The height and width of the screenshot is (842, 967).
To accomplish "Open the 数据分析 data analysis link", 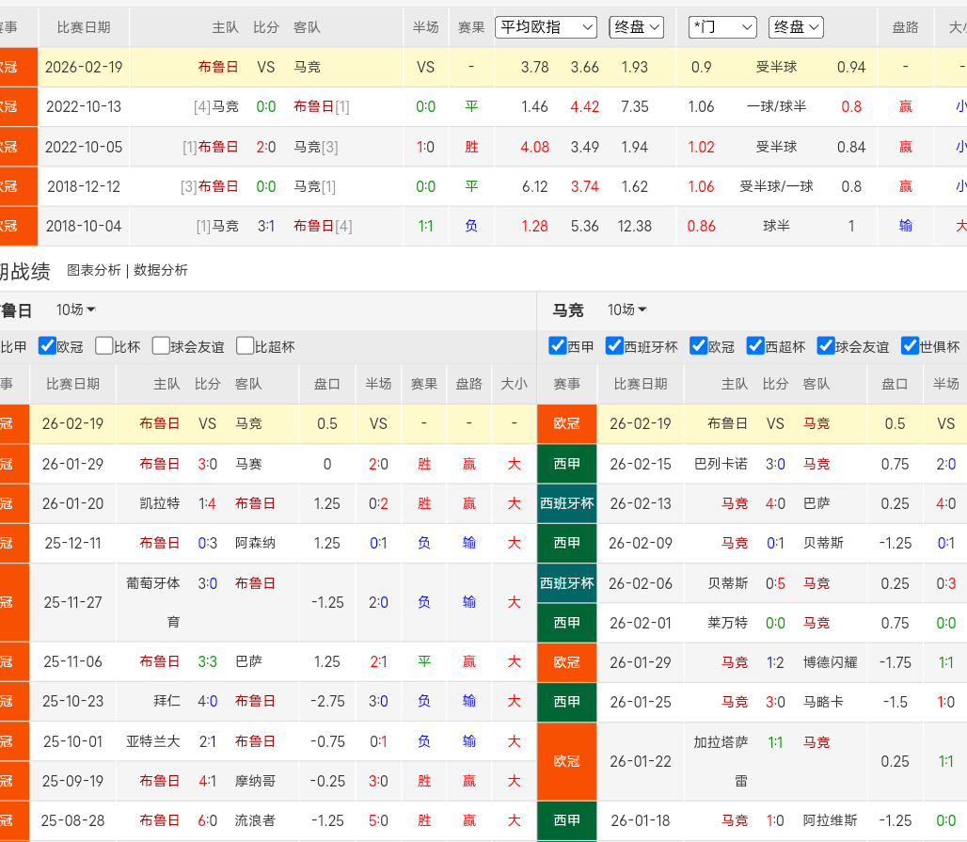I will (161, 270).
